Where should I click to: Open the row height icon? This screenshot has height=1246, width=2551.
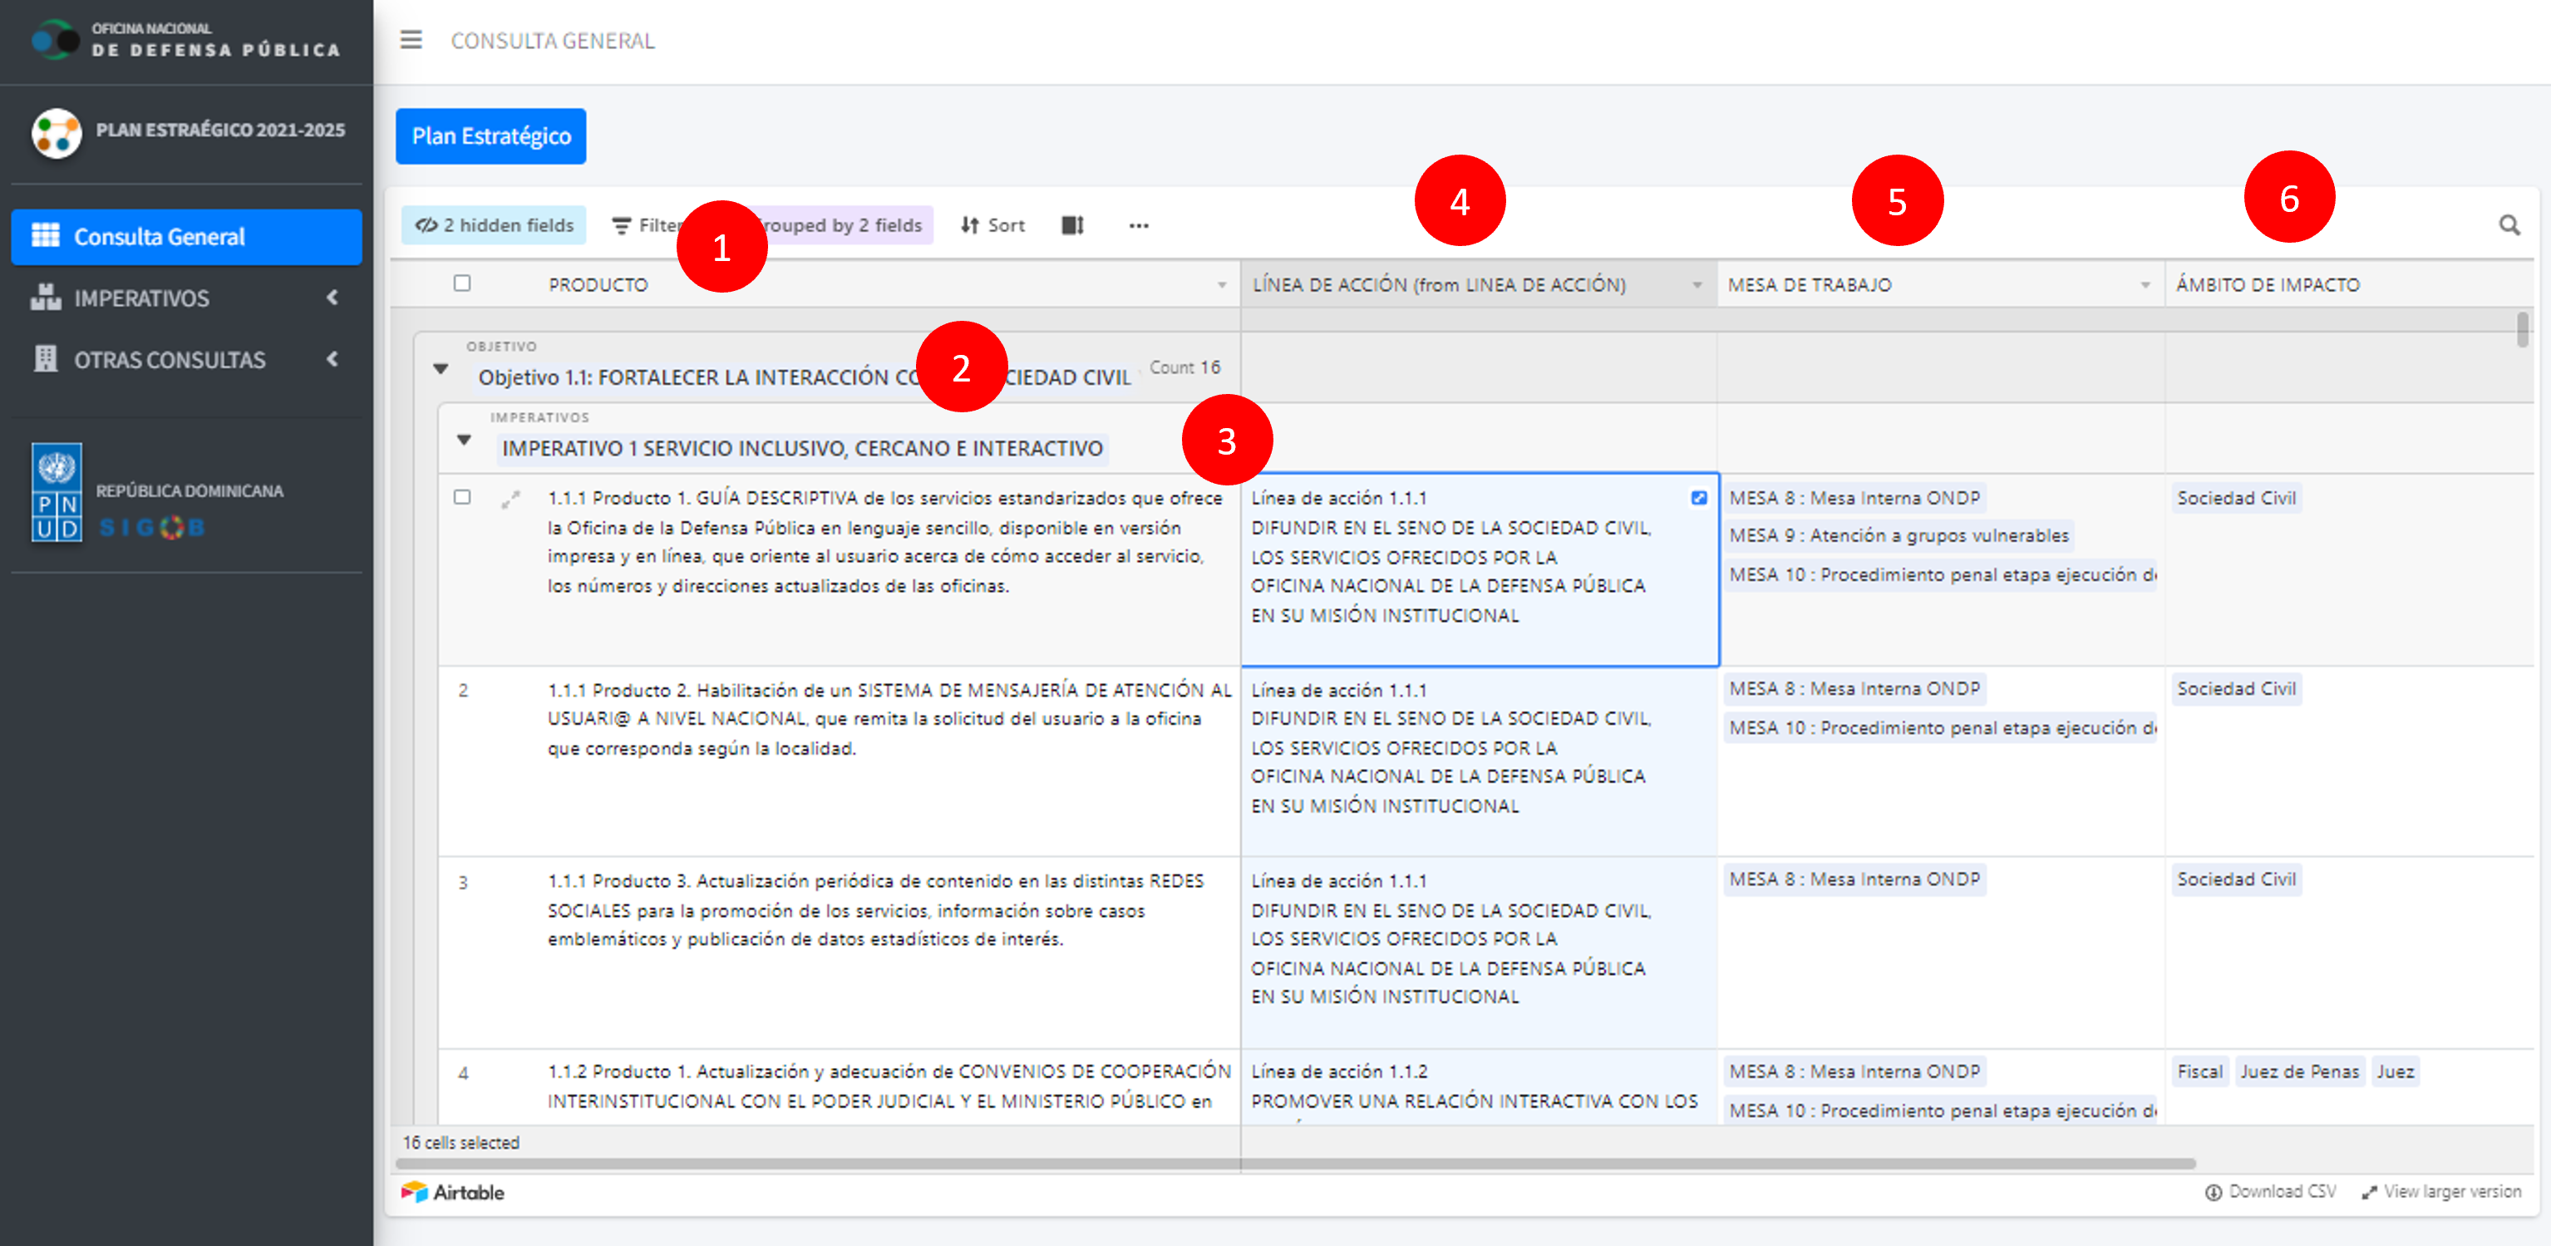coord(1072,224)
